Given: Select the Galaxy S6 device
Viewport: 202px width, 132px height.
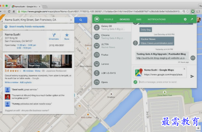Looking at the screenshot, I should (112, 27).
